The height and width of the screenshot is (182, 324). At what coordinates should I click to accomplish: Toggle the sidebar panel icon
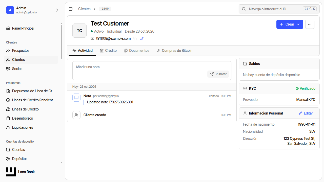point(71,9)
